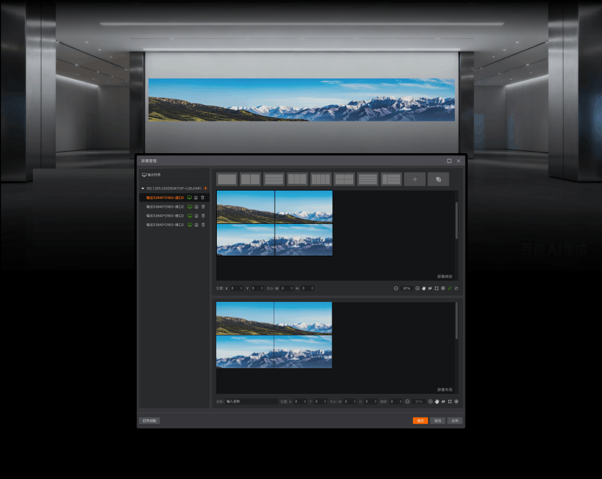602x479 pixels.
Task: Adjust the H size stepper in layout panel
Action: pos(375,402)
